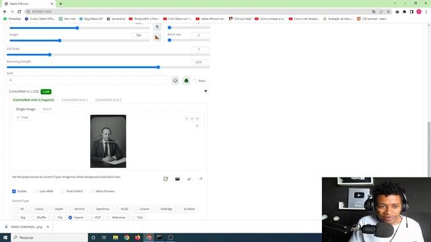Open Windows Start menu
The height and width of the screenshot is (242, 431).
coord(5,237)
